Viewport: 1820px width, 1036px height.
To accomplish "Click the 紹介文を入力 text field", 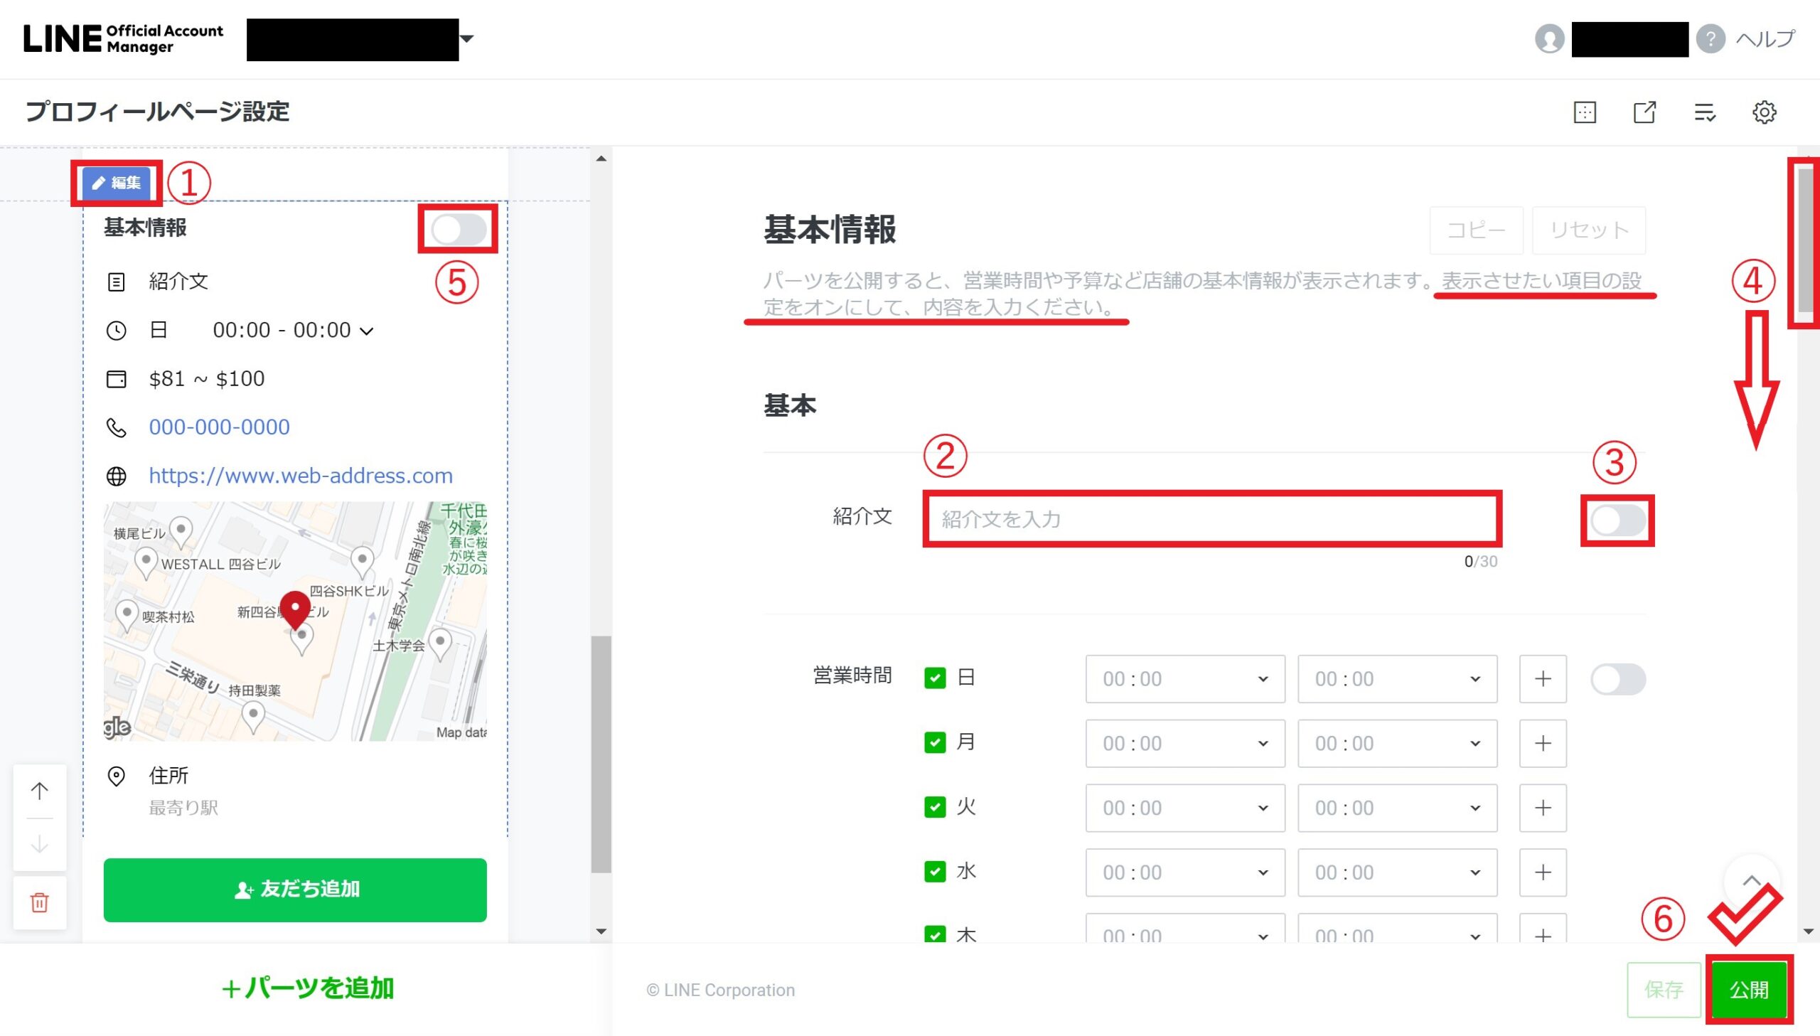I will coord(1211,520).
